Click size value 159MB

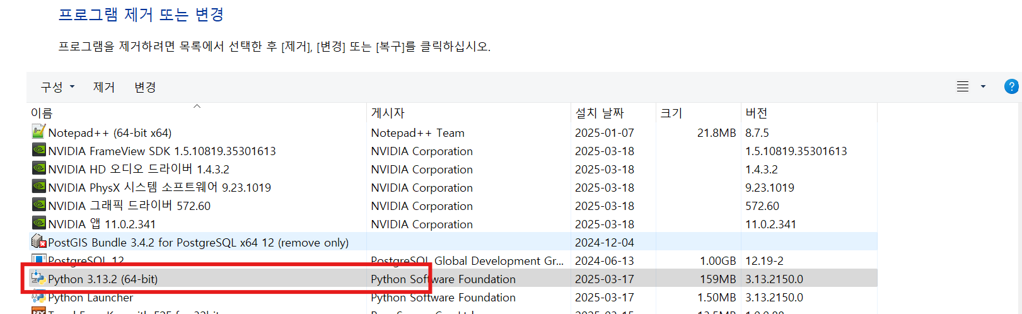click(718, 279)
